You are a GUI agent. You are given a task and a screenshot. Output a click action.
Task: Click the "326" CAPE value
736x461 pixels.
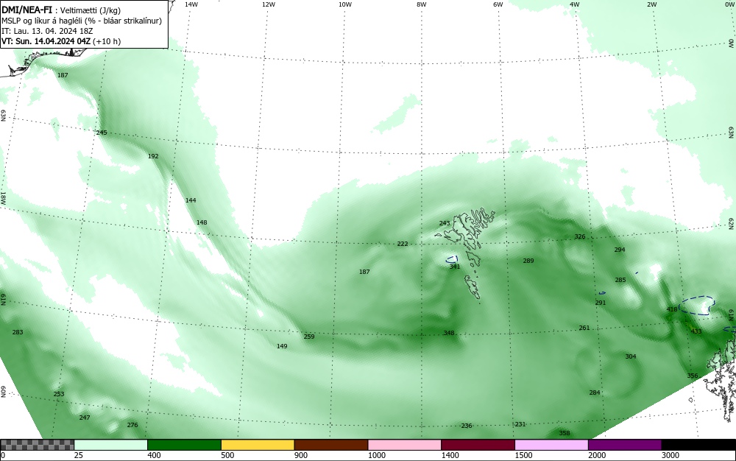580,236
